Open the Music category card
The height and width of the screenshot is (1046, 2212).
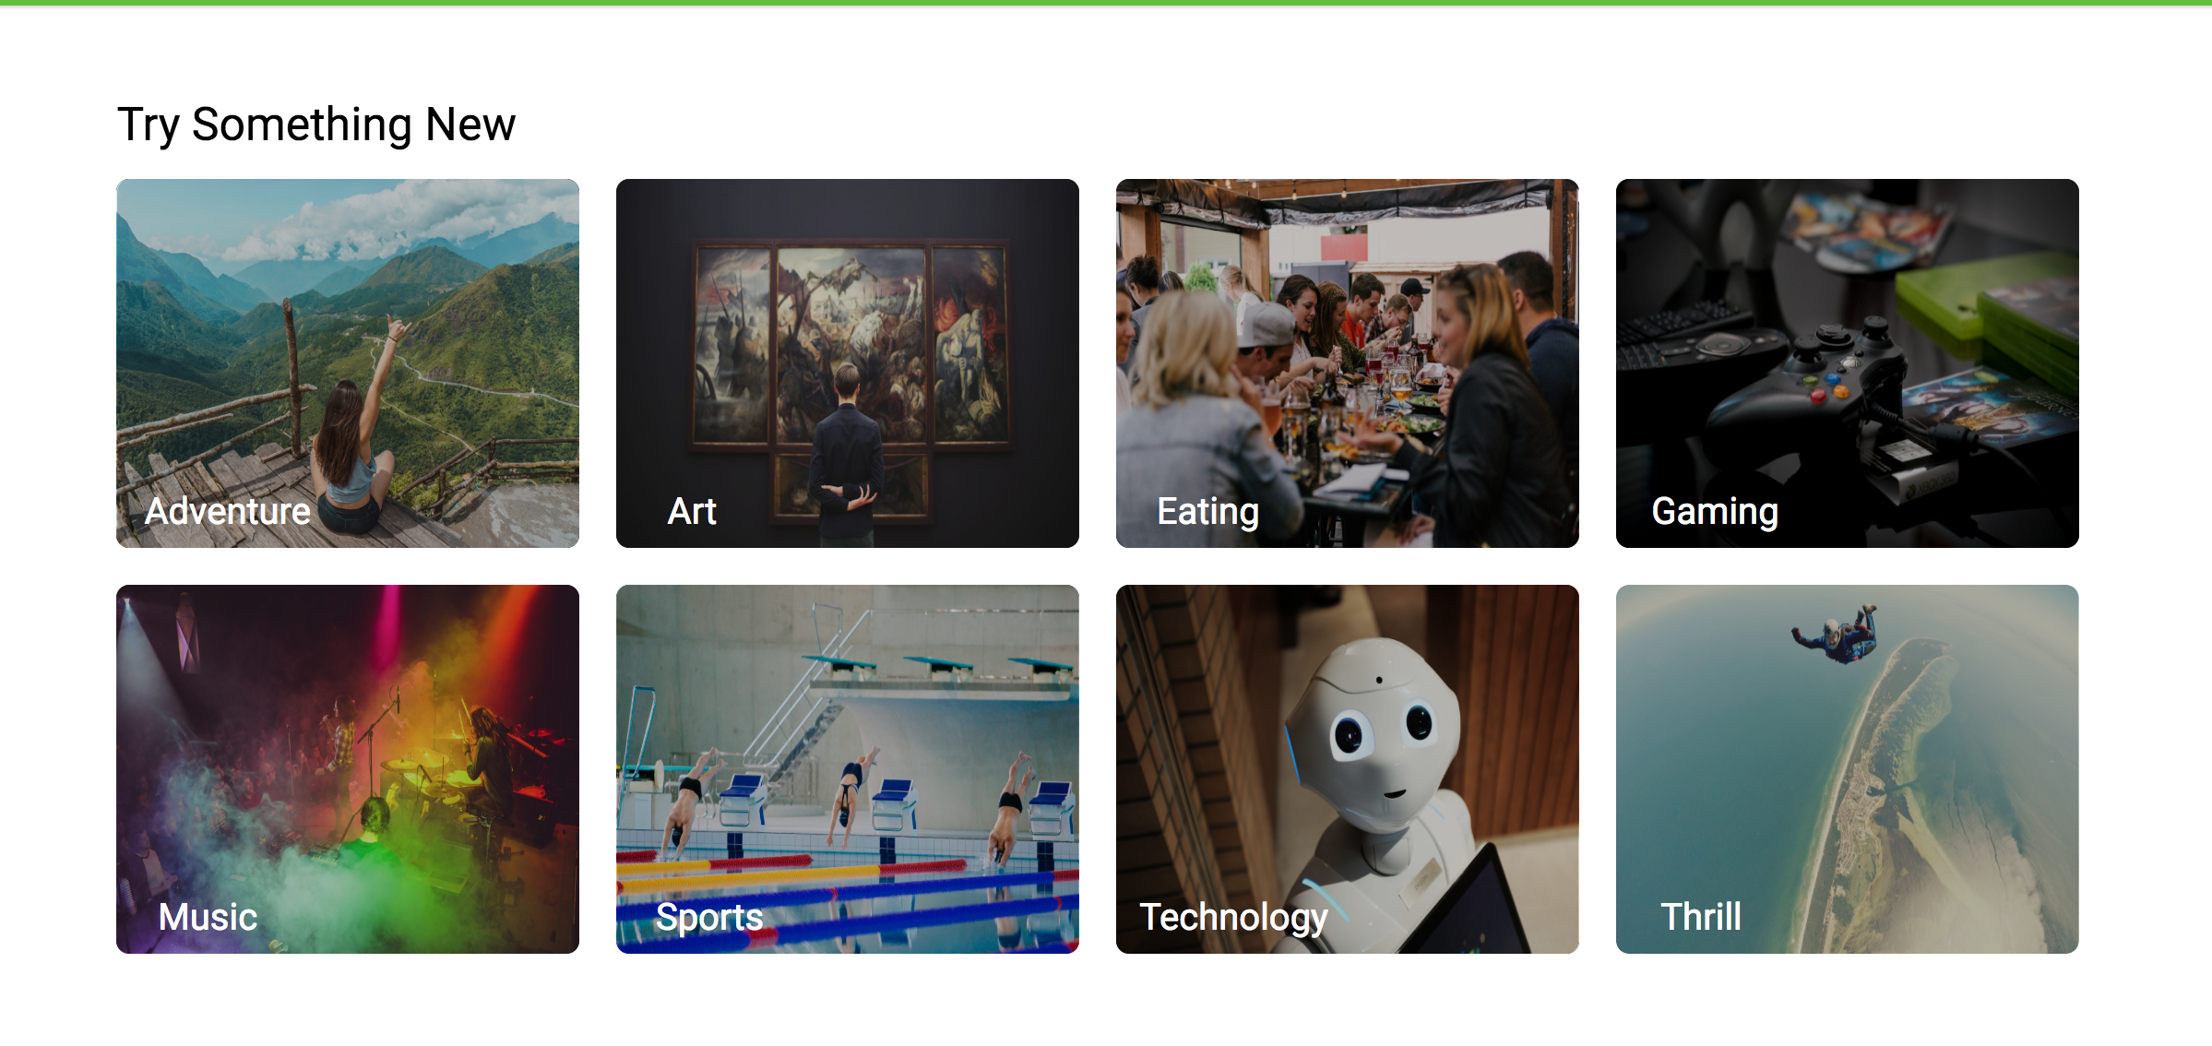[348, 769]
